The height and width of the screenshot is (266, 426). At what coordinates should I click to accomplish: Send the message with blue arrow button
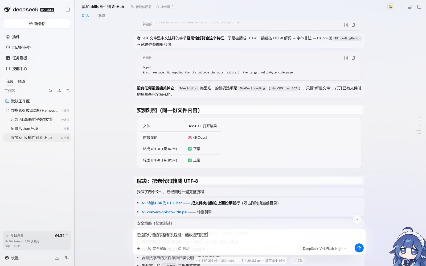(x=359, y=248)
